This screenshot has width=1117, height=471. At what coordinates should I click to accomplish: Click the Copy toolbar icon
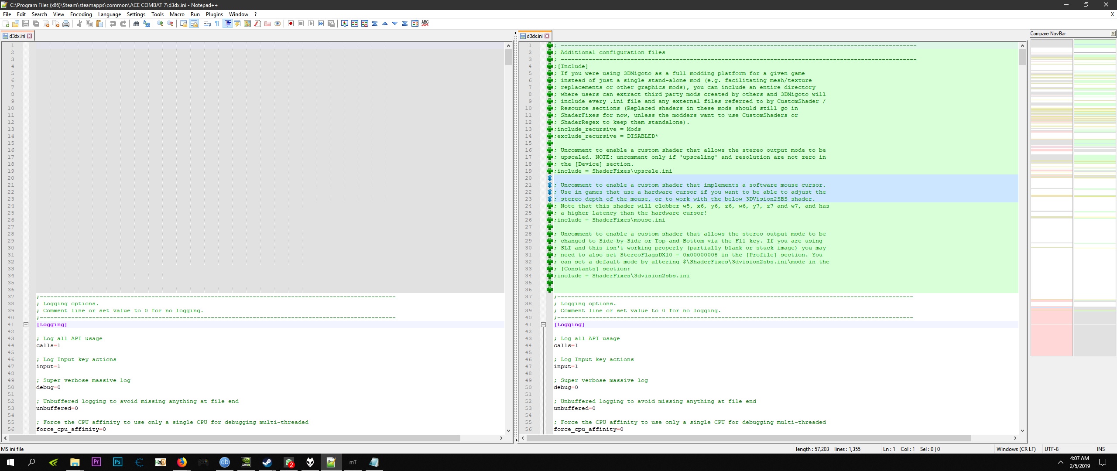[89, 24]
